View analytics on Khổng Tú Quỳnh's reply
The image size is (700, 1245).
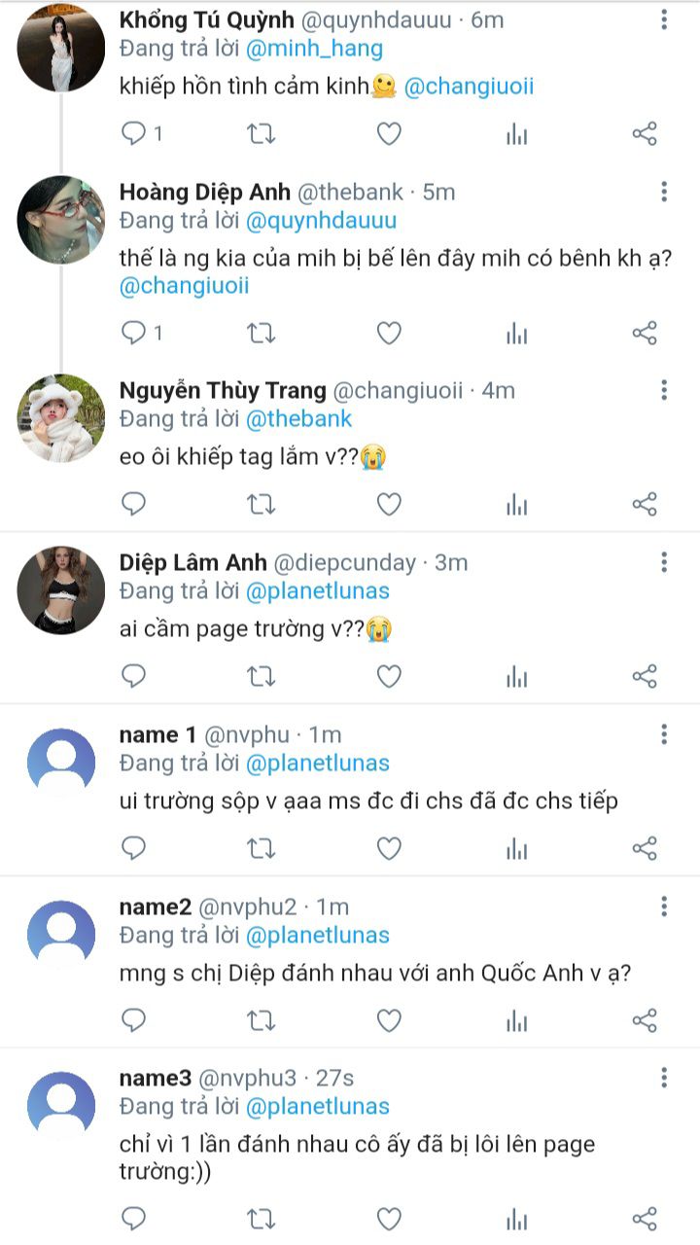(x=516, y=134)
